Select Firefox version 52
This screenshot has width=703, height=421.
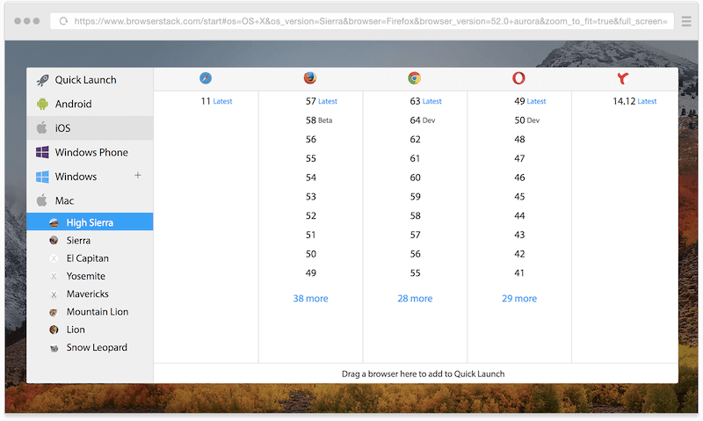311,215
